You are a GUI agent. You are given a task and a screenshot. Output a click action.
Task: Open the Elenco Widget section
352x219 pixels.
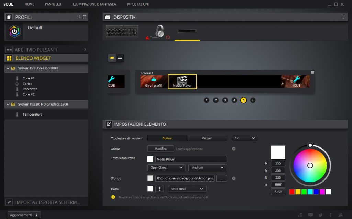pyautogui.click(x=46, y=58)
